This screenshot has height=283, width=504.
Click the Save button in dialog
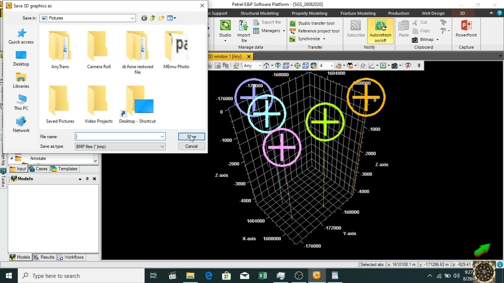tap(191, 137)
